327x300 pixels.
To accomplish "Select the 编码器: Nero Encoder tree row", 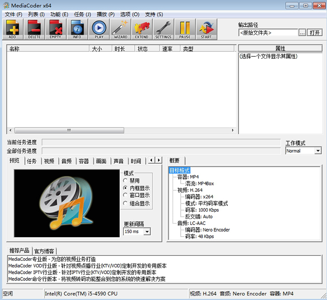I will click(207, 230).
